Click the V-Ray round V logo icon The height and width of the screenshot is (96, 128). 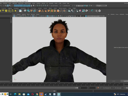tap(99, 11)
